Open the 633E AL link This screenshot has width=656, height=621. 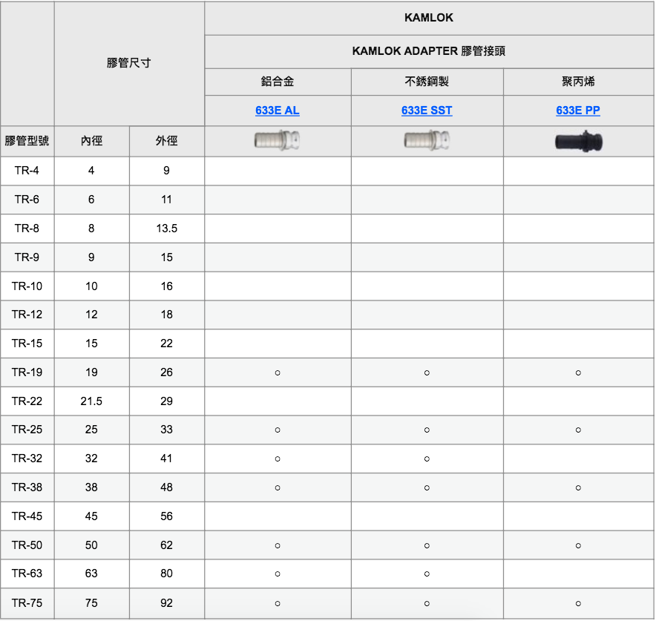pyautogui.click(x=277, y=111)
